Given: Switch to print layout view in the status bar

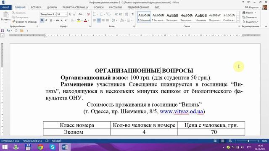Looking at the screenshot, I should coord(223,141).
